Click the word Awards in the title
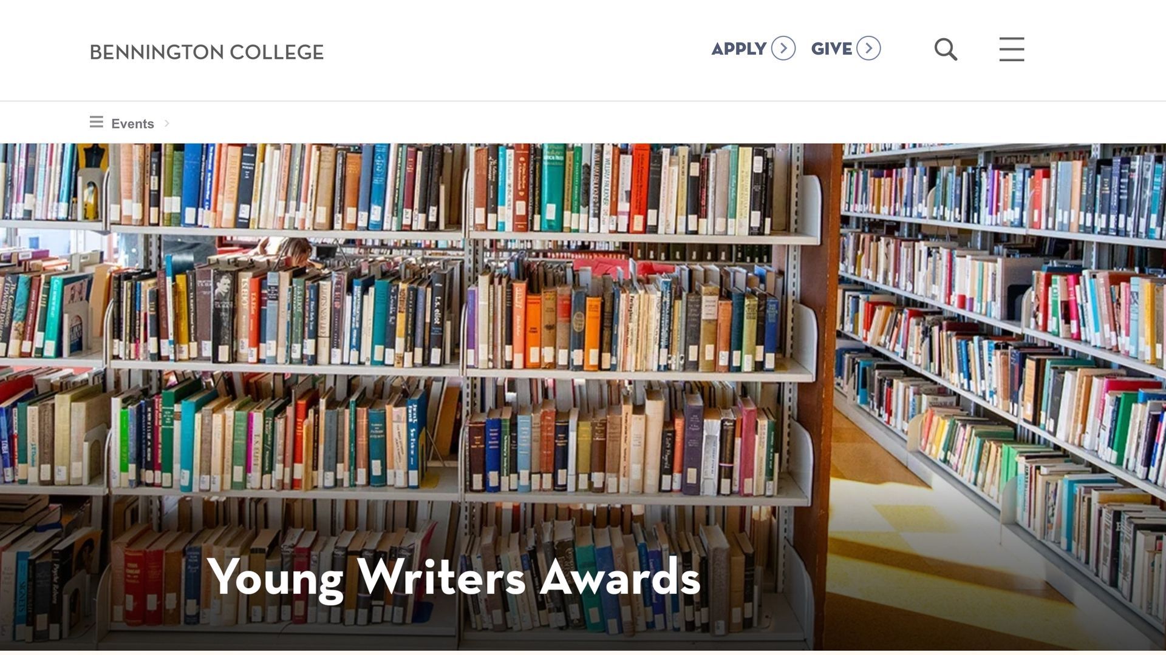 coord(619,577)
